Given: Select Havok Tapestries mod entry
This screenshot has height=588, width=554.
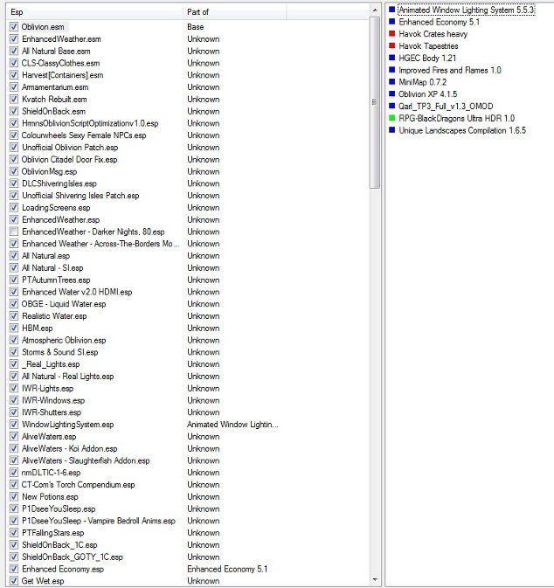Looking at the screenshot, I should (x=428, y=45).
